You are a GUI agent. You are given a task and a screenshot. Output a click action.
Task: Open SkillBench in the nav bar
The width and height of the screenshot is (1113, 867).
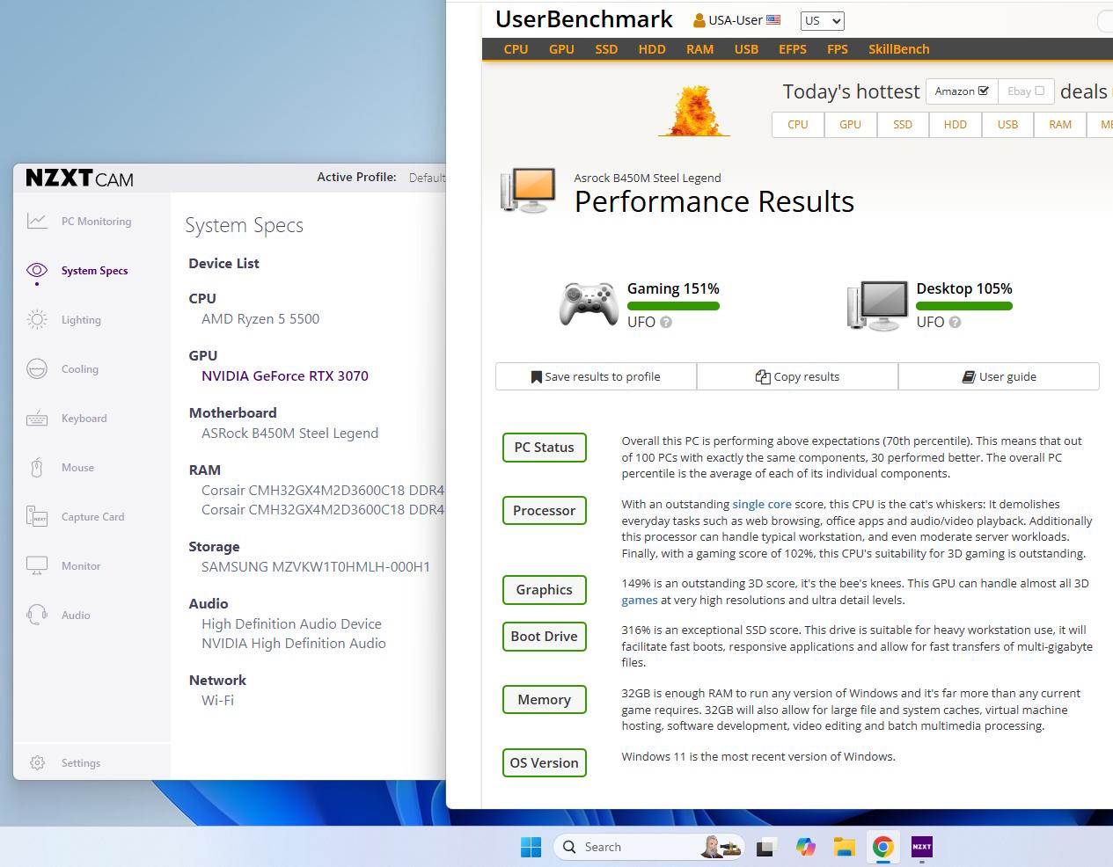click(x=898, y=49)
